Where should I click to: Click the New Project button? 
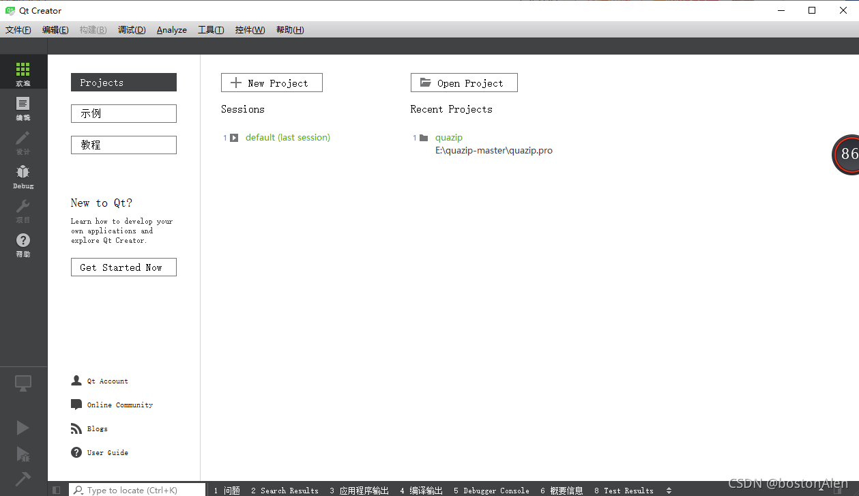[272, 83]
